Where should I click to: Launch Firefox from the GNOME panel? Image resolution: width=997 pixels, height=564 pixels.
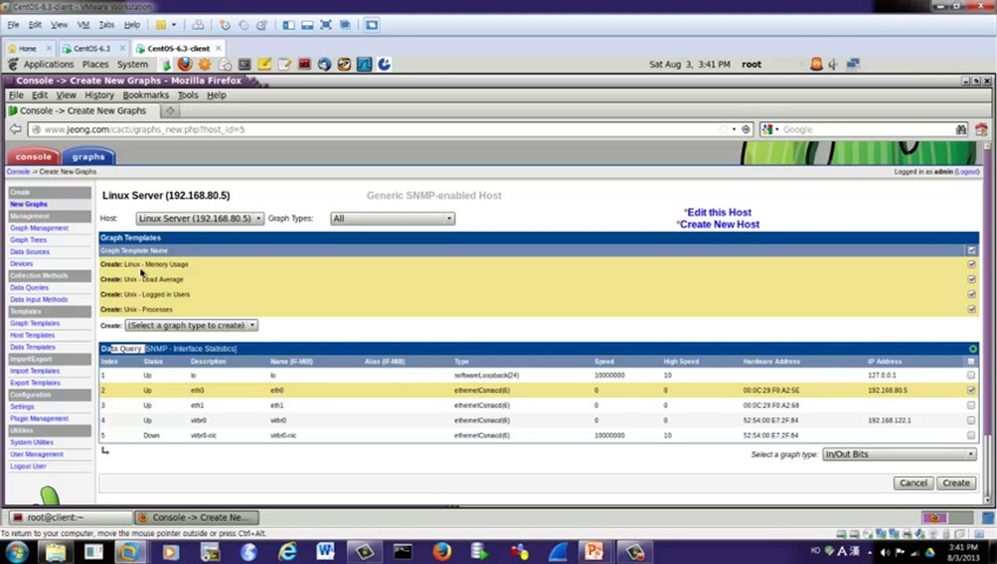point(184,64)
